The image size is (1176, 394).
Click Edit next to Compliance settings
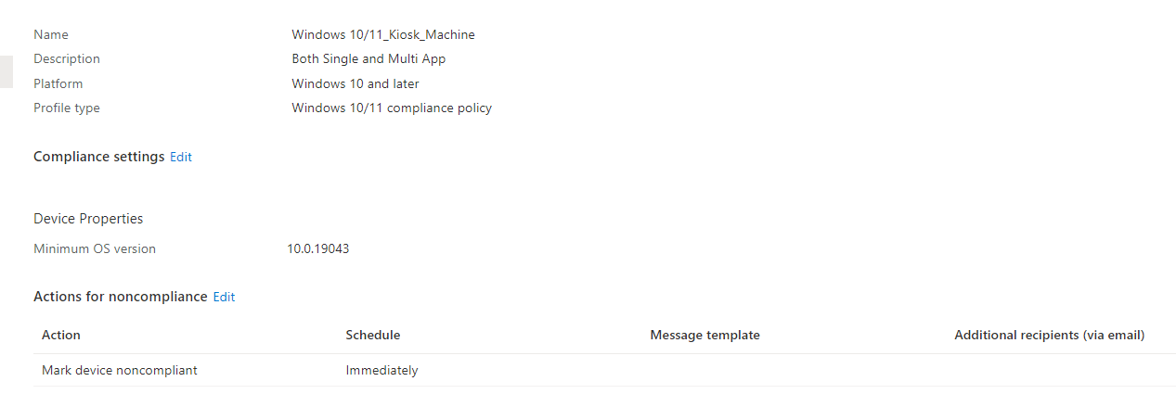click(x=181, y=157)
